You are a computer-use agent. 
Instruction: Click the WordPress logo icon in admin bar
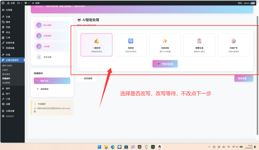pyautogui.click(x=3, y=3)
